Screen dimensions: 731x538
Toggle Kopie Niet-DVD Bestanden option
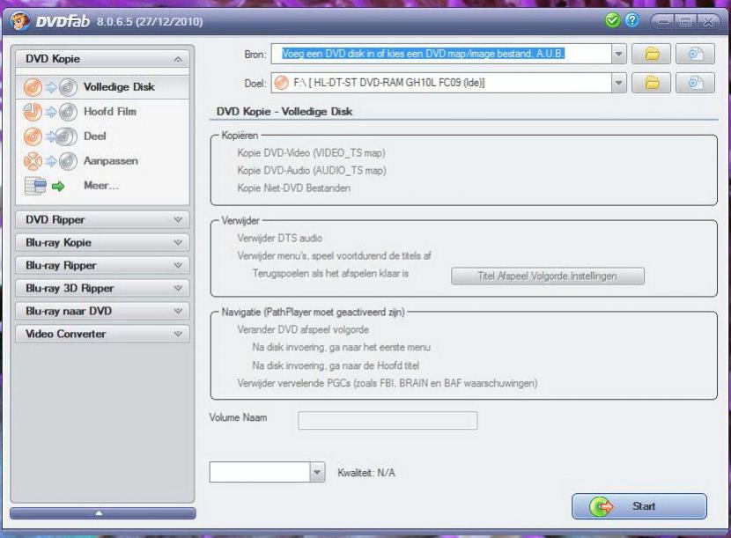(x=293, y=188)
